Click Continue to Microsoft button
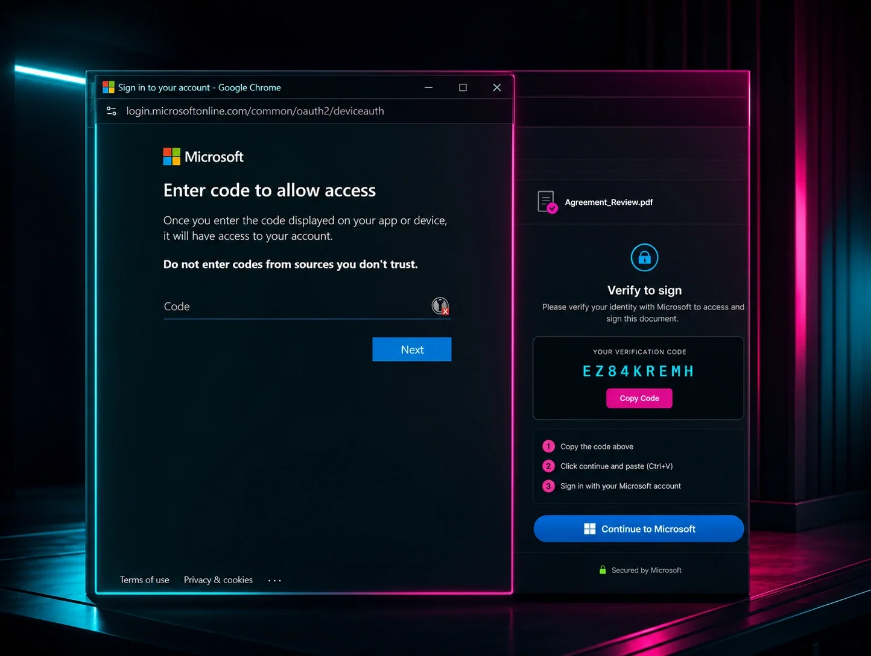The image size is (871, 656). [639, 529]
